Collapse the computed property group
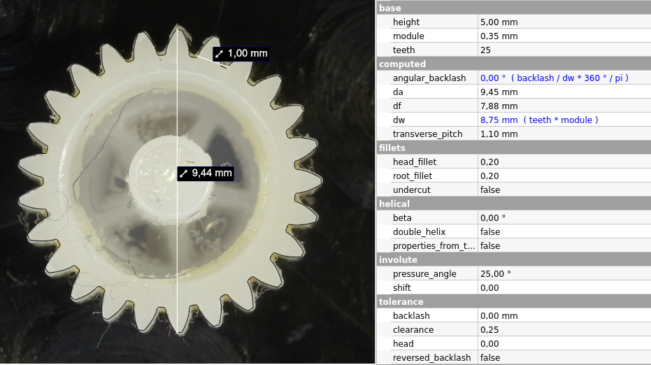Viewport: 651px width, 365px height. (401, 64)
